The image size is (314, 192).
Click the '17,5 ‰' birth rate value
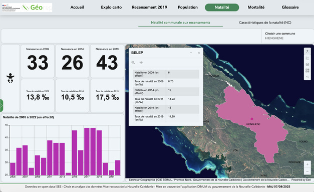[x=107, y=97]
